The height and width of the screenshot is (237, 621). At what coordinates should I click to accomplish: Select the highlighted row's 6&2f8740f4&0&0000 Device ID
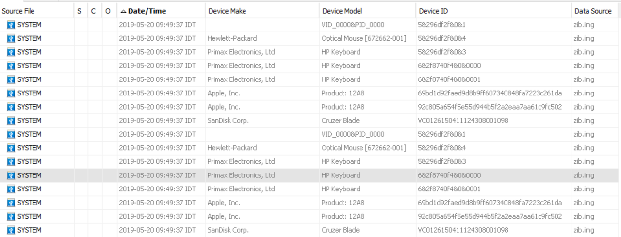click(x=449, y=175)
